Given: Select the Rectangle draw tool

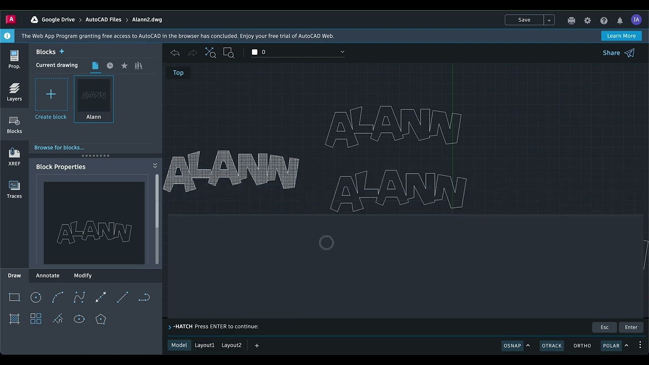Looking at the screenshot, I should 14,298.
